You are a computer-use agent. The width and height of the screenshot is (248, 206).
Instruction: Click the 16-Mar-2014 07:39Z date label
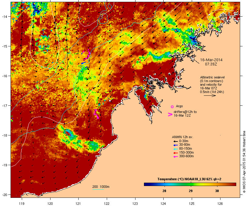(211, 62)
